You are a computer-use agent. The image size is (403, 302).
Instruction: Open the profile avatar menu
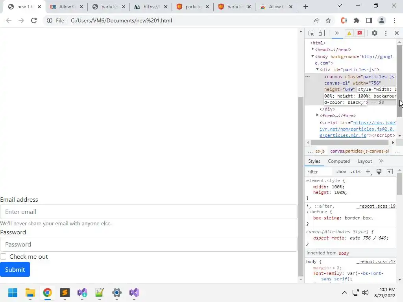tap(382, 20)
